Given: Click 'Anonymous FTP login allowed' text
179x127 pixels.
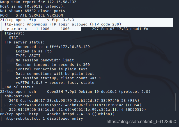Looking at the screenshot, I should coord(57,24).
